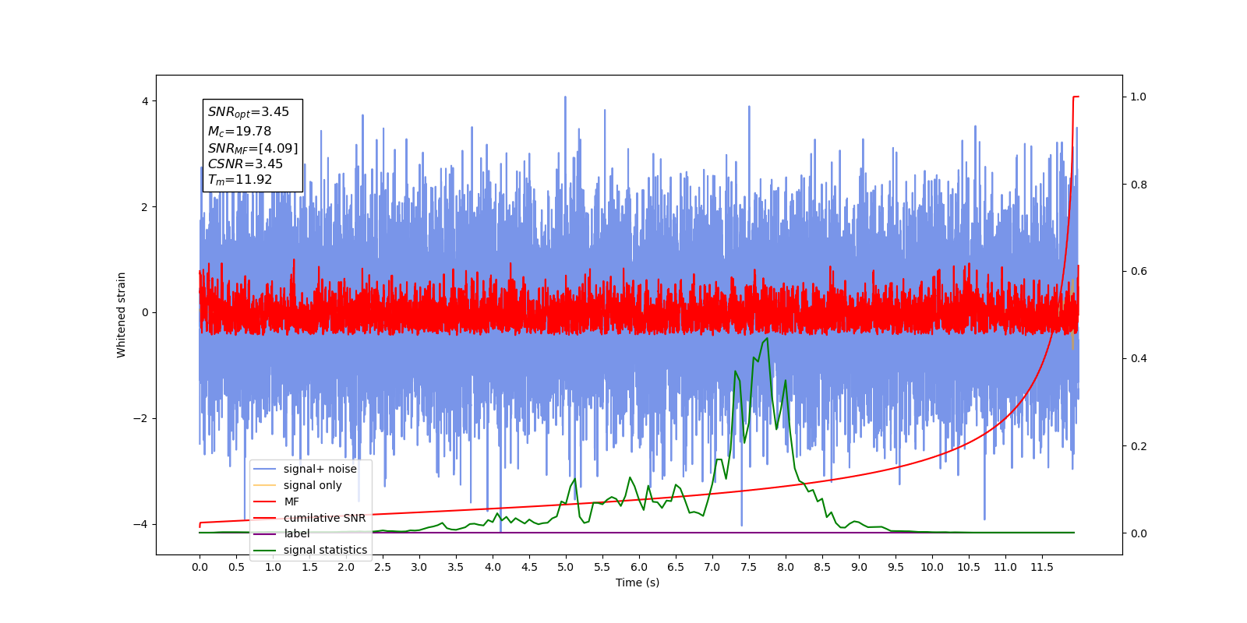Click the 10.0 tick on time axis
The image size is (1247, 623).
(932, 567)
